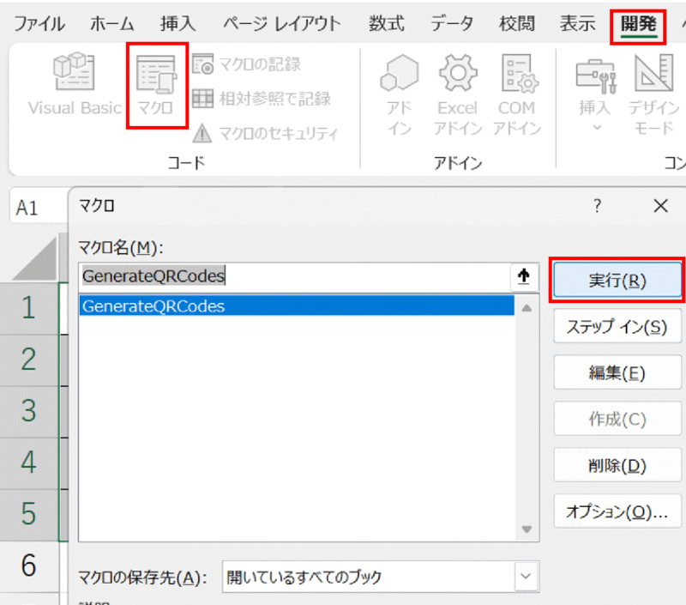This screenshot has width=686, height=605.
Task: Click the 編集(E) button
Action: coord(617,373)
